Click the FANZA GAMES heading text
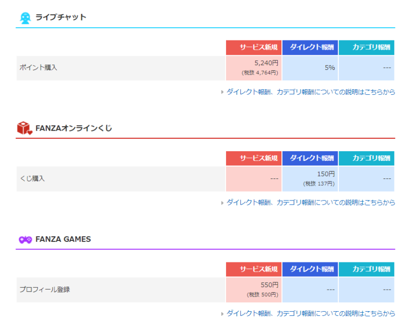Screen dimensions: 410x326 tap(63, 239)
